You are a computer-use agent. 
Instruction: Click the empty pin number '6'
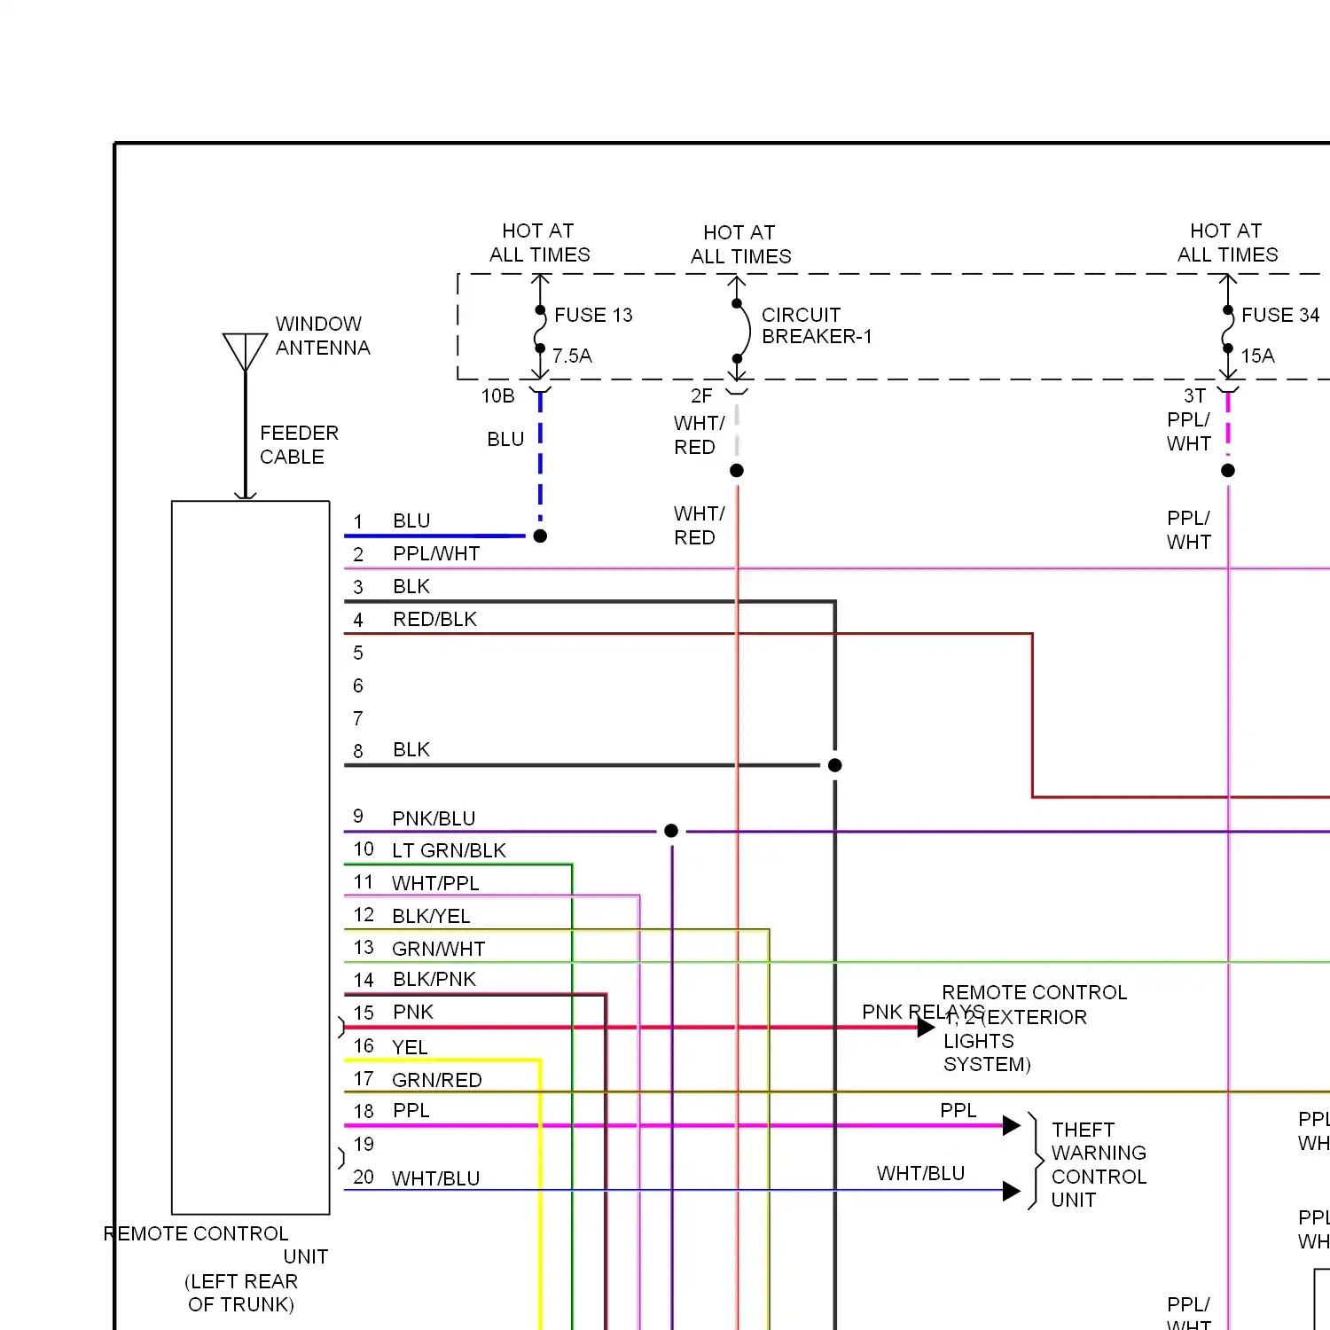[x=358, y=685]
